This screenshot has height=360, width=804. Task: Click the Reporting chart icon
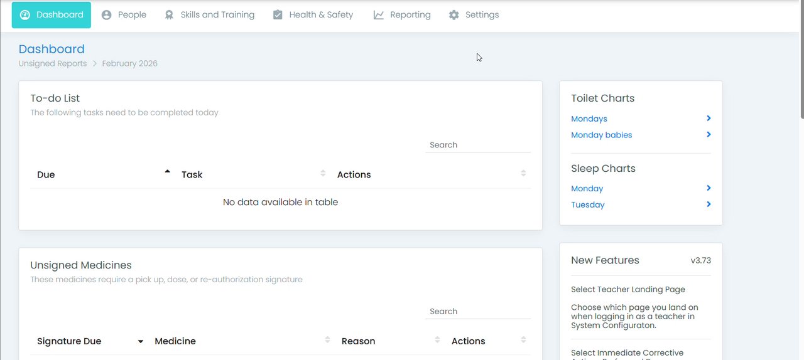click(x=379, y=15)
